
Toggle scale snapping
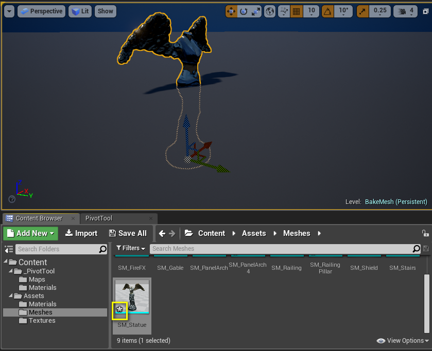point(363,11)
